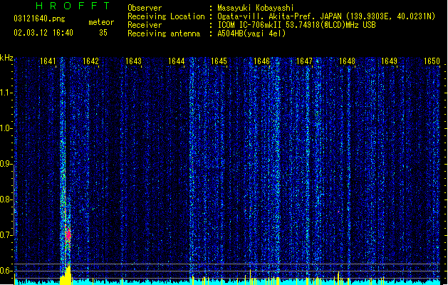Click the red meteor echo near 0.7 kHz

click(68, 234)
